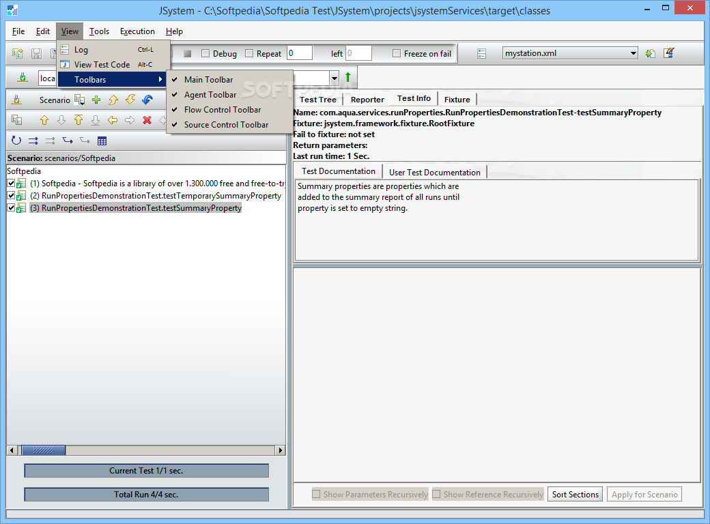Expand the Toolbars submenu entry
Image resolution: width=710 pixels, height=524 pixels.
tap(113, 80)
